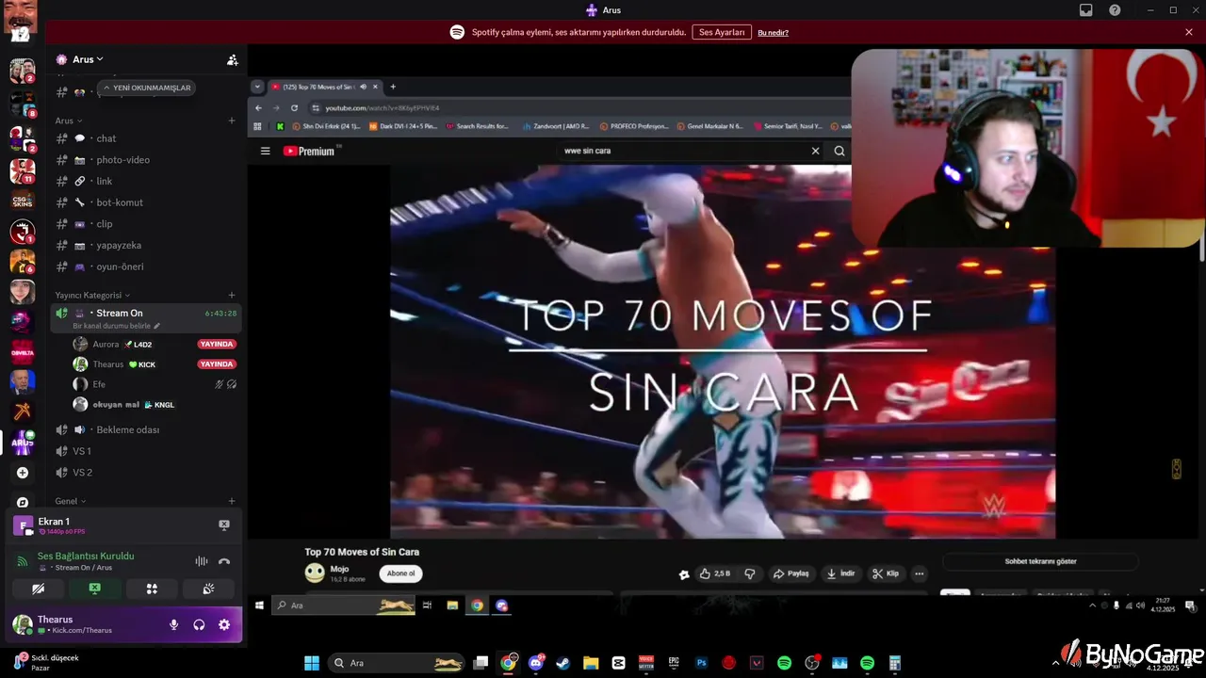Viewport: 1206px width, 678px height.
Task: Toggle camera on in voice panel
Action: (38, 589)
